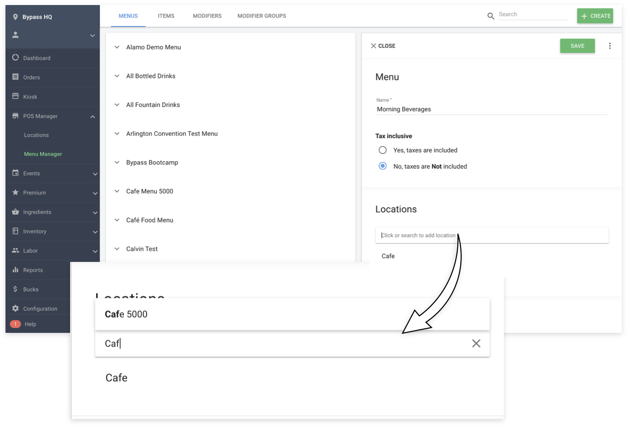
Task: Select the Alamo Demo Menu row
Action: pos(231,47)
